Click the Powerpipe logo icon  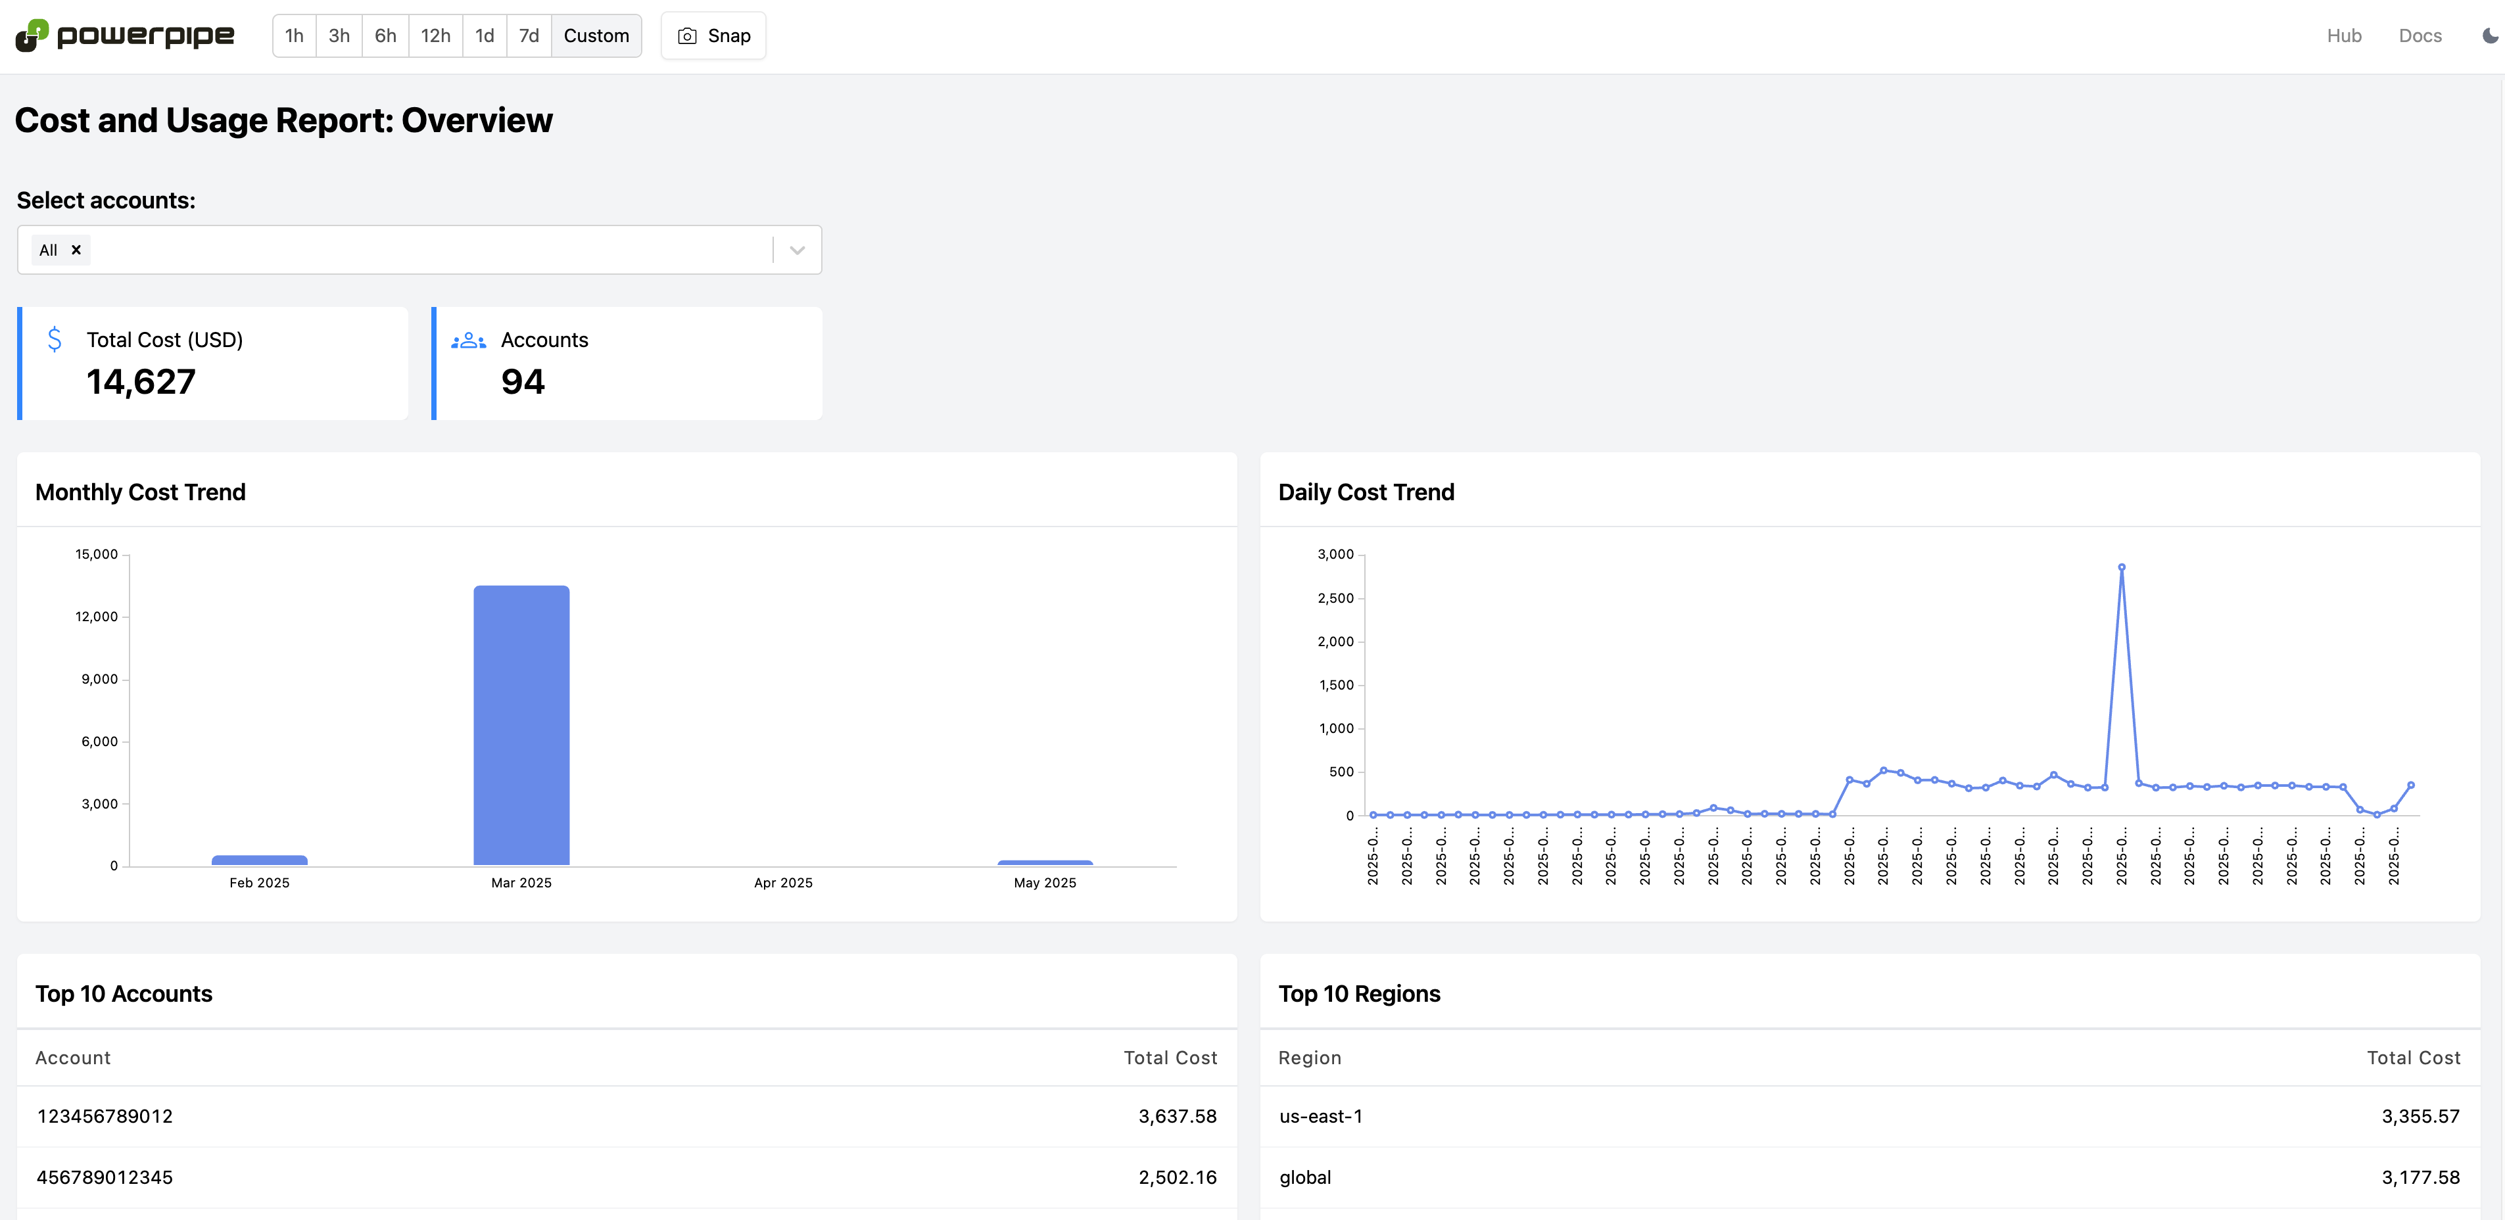(31, 36)
